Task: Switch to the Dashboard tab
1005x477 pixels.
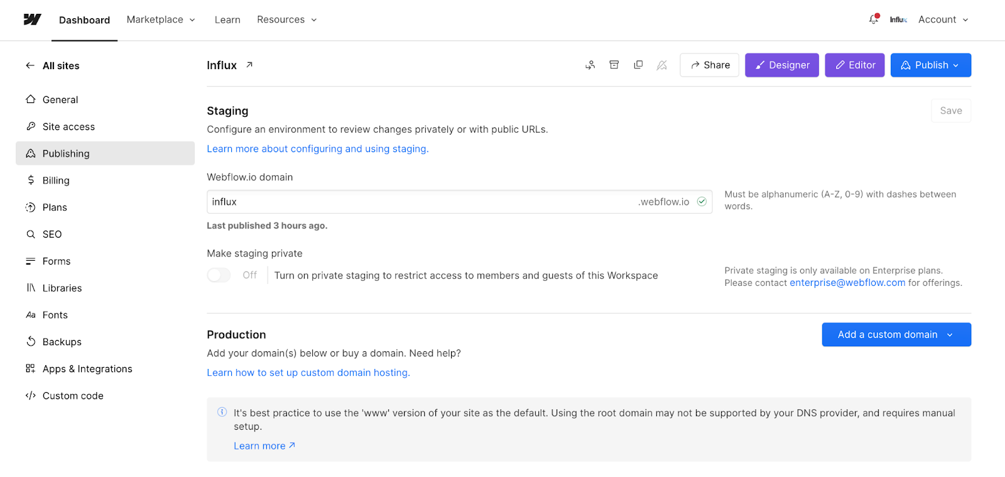Action: [84, 20]
